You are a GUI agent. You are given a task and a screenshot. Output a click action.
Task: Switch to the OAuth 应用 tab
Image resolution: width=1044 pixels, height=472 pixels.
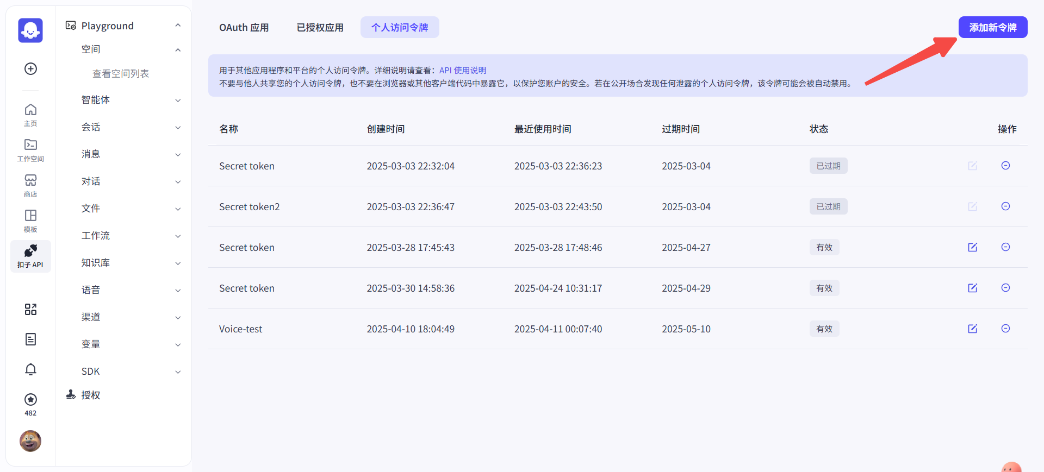[x=244, y=27]
